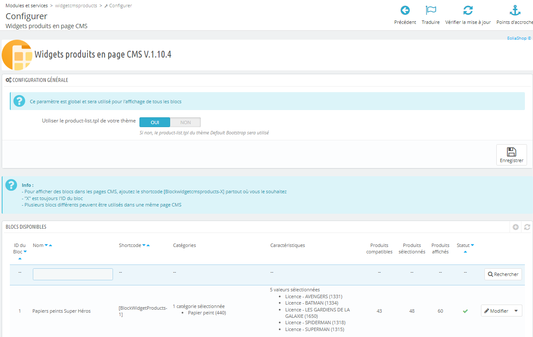Image resolution: width=533 pixels, height=337 pixels.
Task: Sort Shortcode column ascending
Action: click(x=148, y=245)
